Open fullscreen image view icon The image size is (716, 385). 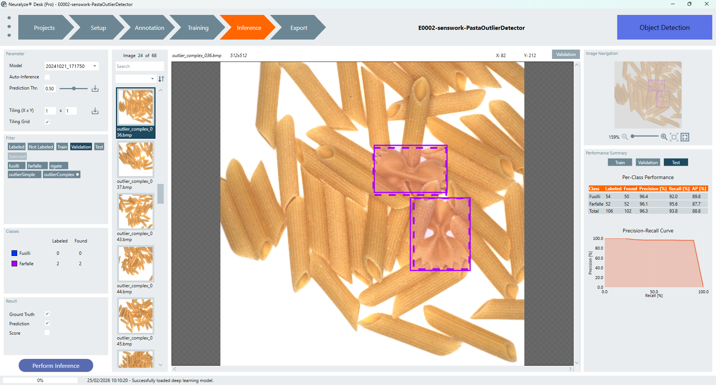[x=685, y=137]
